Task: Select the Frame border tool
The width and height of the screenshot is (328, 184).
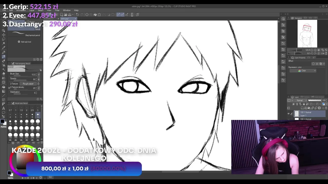Action: click(4, 100)
